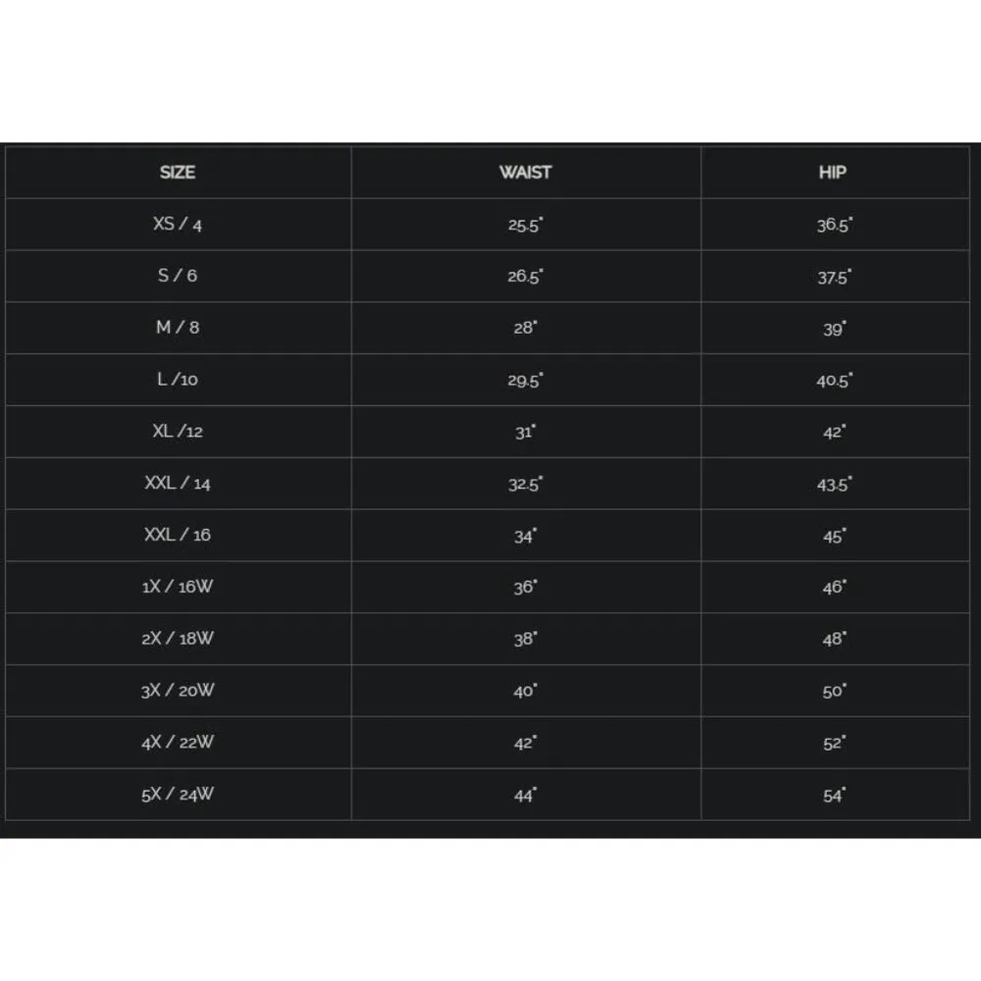Select the S / 6 size cell
The image size is (981, 981).
pyautogui.click(x=178, y=276)
